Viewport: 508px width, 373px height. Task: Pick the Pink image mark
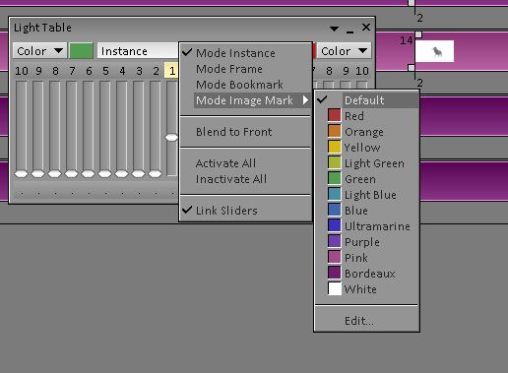click(366, 258)
